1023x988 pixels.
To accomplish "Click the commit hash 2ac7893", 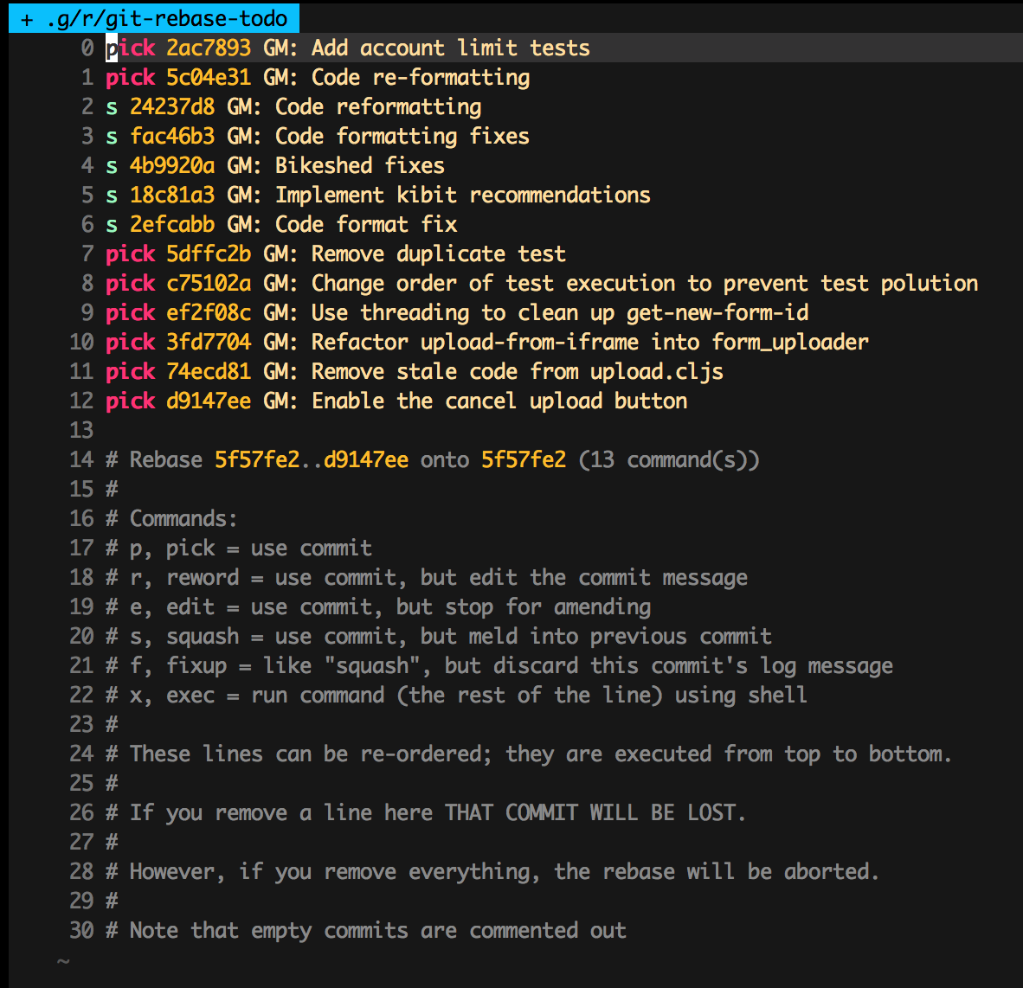I will [208, 48].
